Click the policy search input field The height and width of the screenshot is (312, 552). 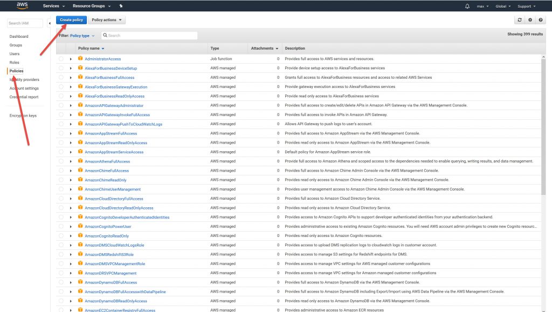pos(151,36)
